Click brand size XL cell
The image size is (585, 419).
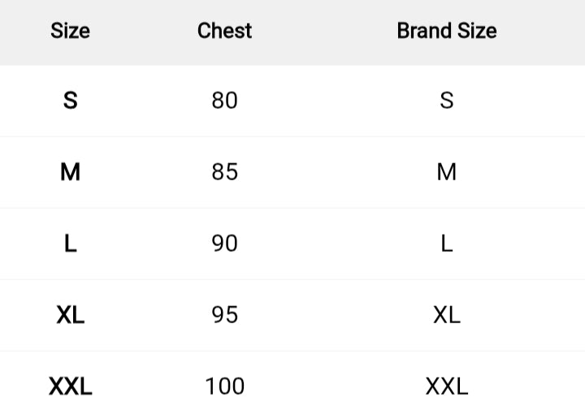coord(446,315)
